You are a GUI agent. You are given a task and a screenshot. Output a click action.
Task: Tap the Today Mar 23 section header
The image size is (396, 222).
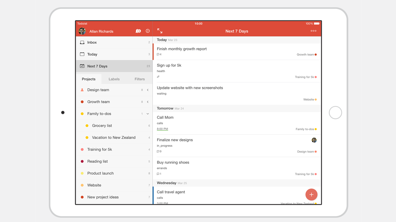[x=237, y=40]
